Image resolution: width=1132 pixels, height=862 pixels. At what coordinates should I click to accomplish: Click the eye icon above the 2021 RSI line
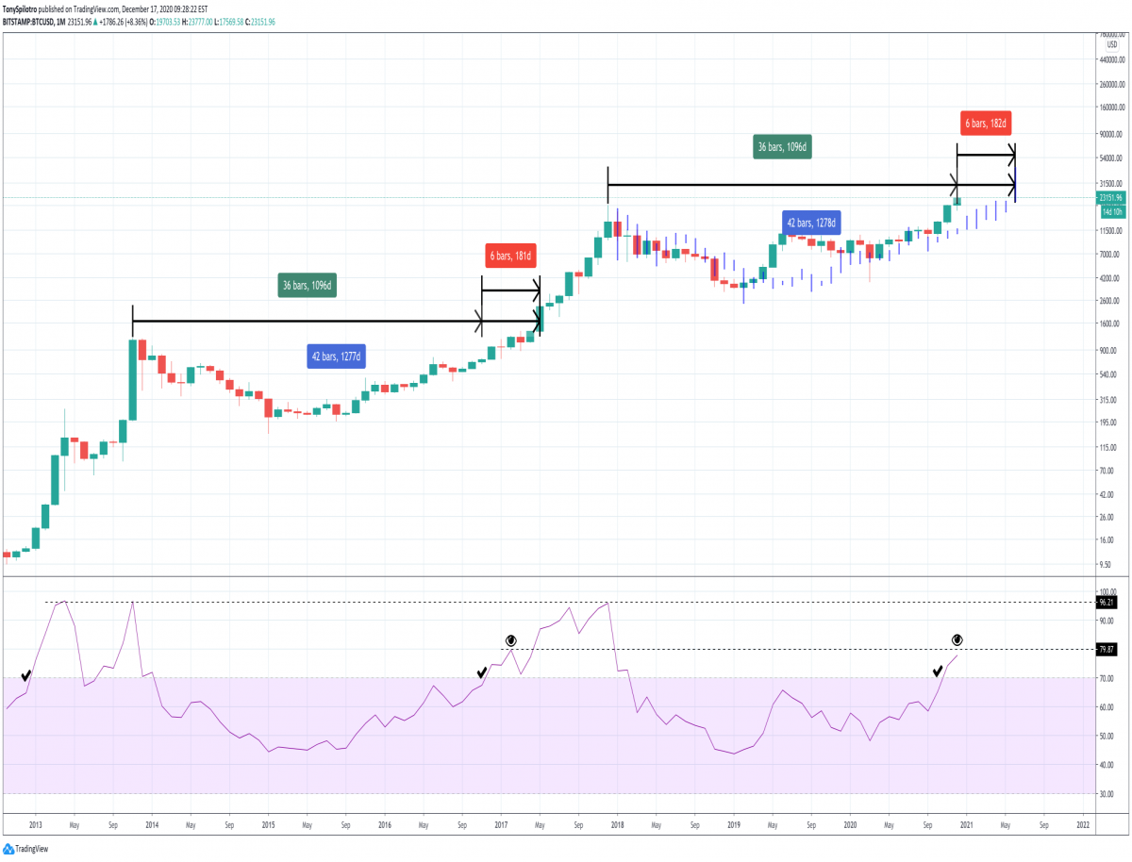(x=957, y=639)
